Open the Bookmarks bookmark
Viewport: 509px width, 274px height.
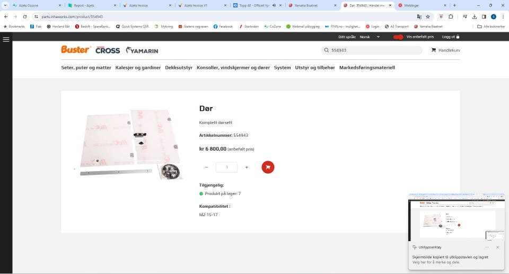click(14, 26)
